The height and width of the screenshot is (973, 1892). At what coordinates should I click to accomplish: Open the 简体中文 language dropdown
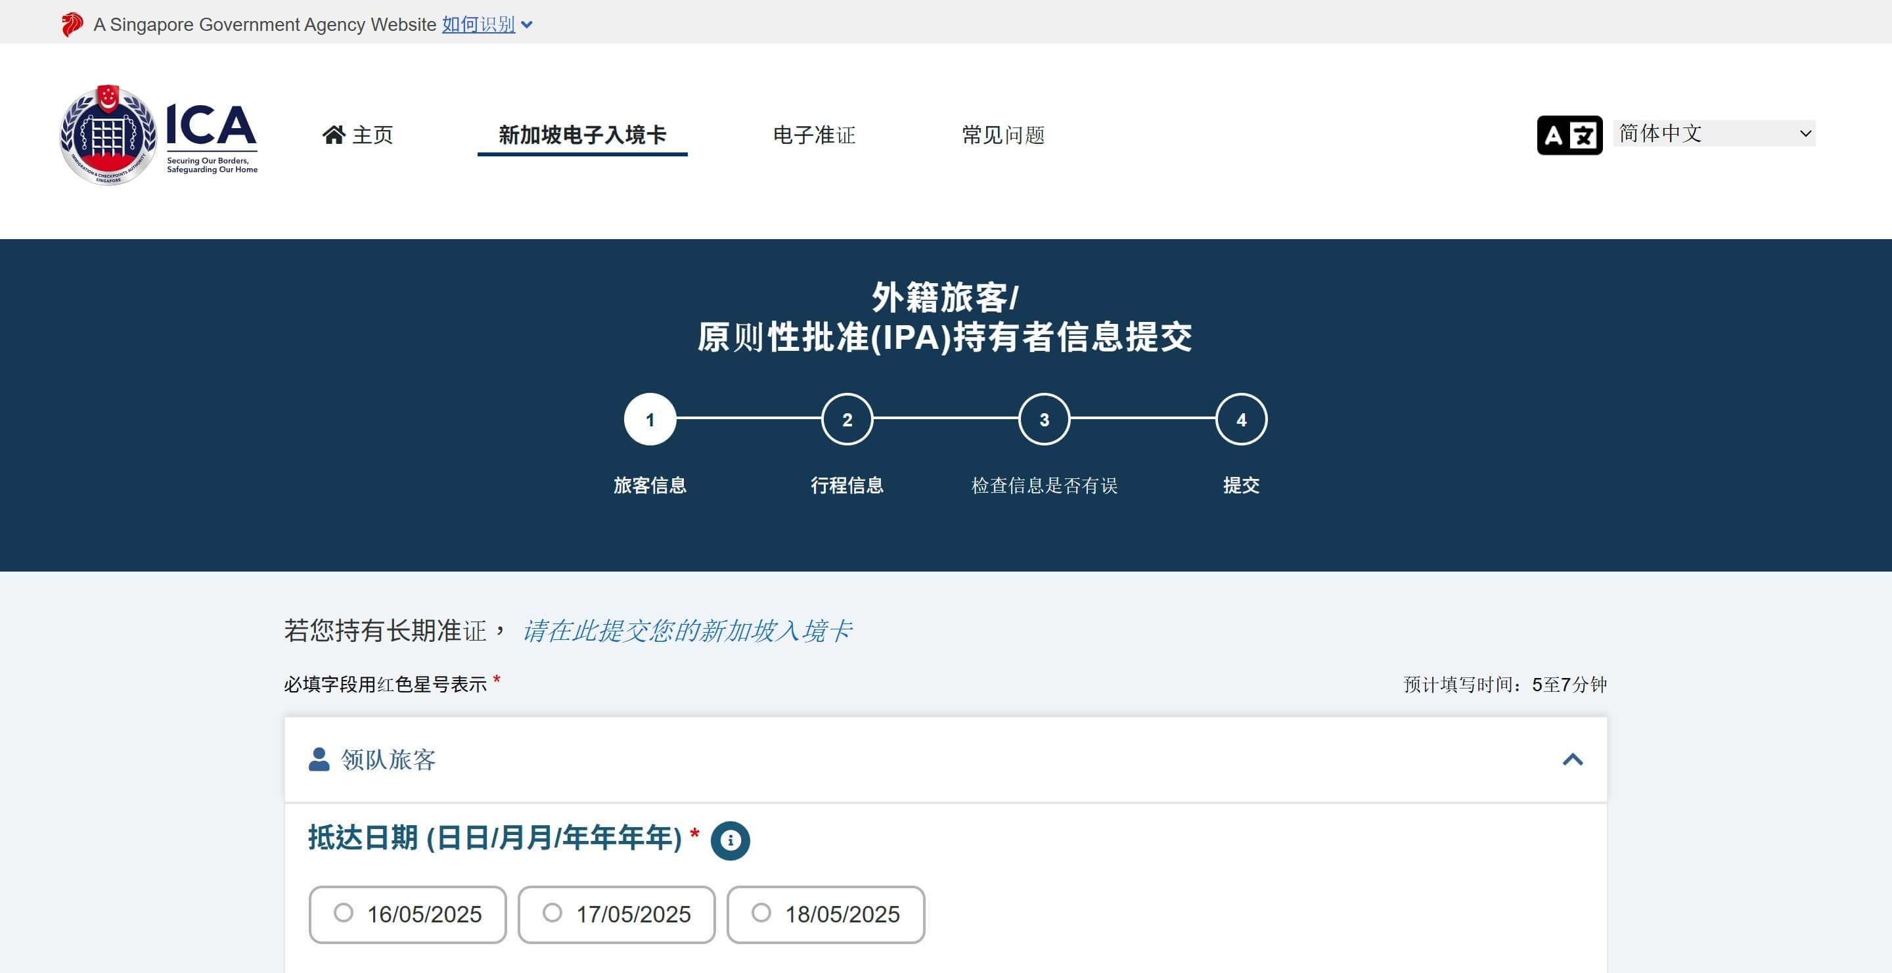(1713, 133)
